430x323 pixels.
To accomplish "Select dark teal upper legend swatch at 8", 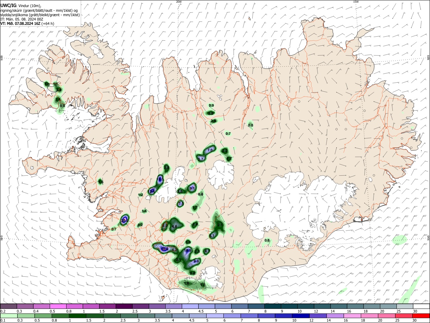I will pyautogui.click(x=273, y=306).
